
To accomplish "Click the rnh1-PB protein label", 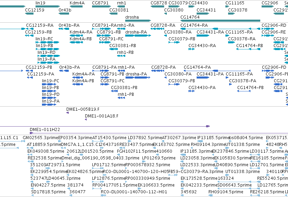I will pos(126,94).
